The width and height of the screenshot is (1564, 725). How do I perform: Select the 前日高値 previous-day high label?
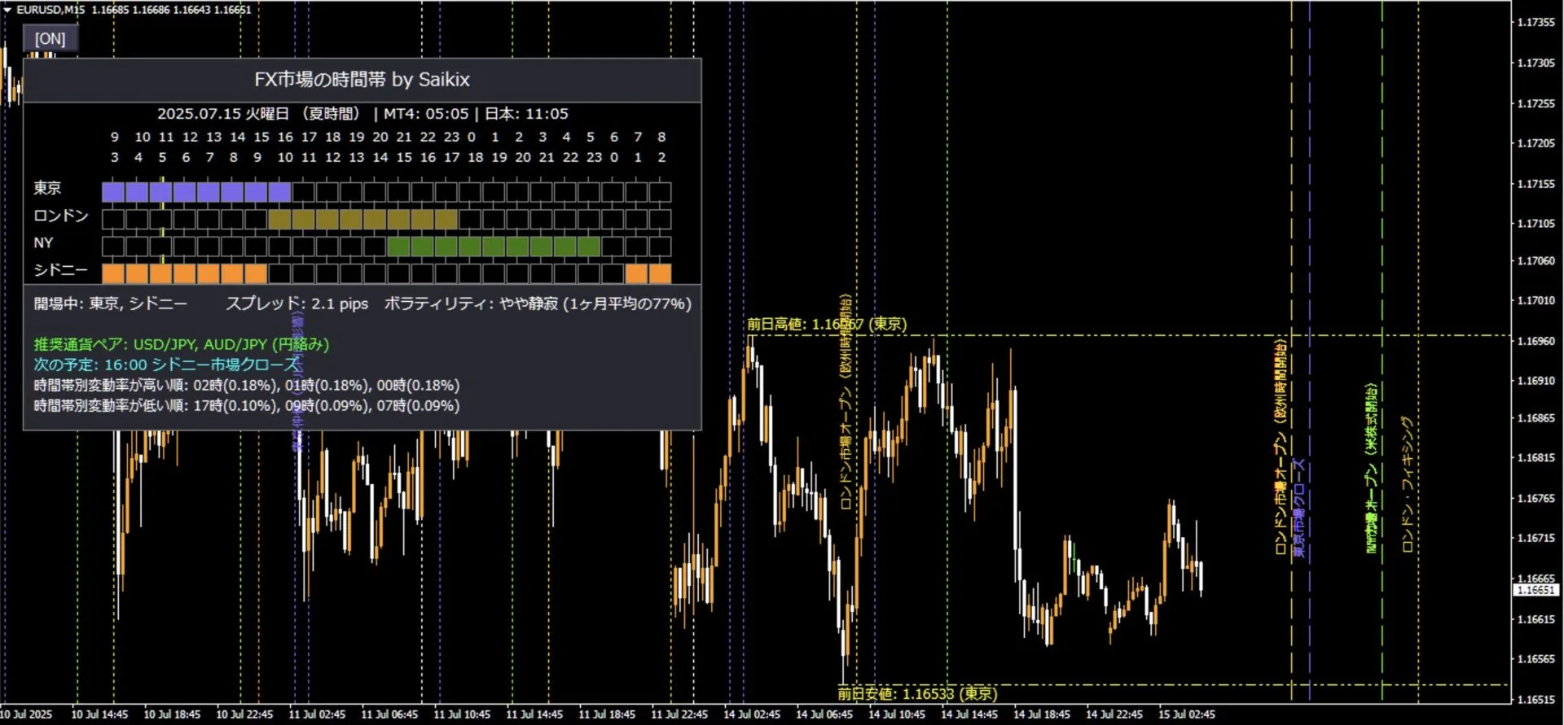click(x=826, y=324)
